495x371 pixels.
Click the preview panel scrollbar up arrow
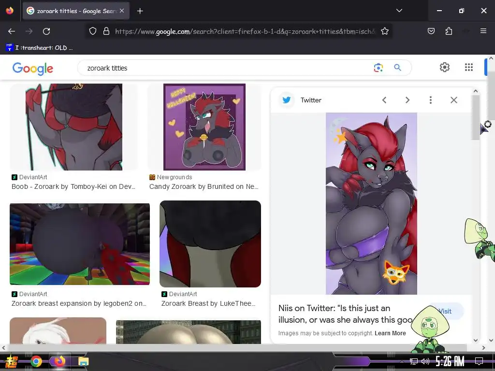pyautogui.click(x=476, y=91)
